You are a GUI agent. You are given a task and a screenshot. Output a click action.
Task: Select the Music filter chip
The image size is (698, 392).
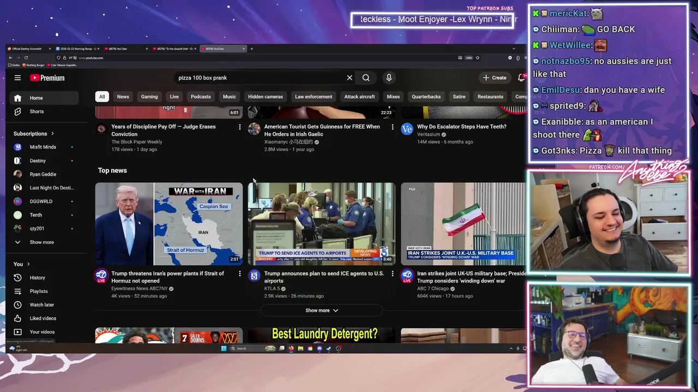(230, 97)
